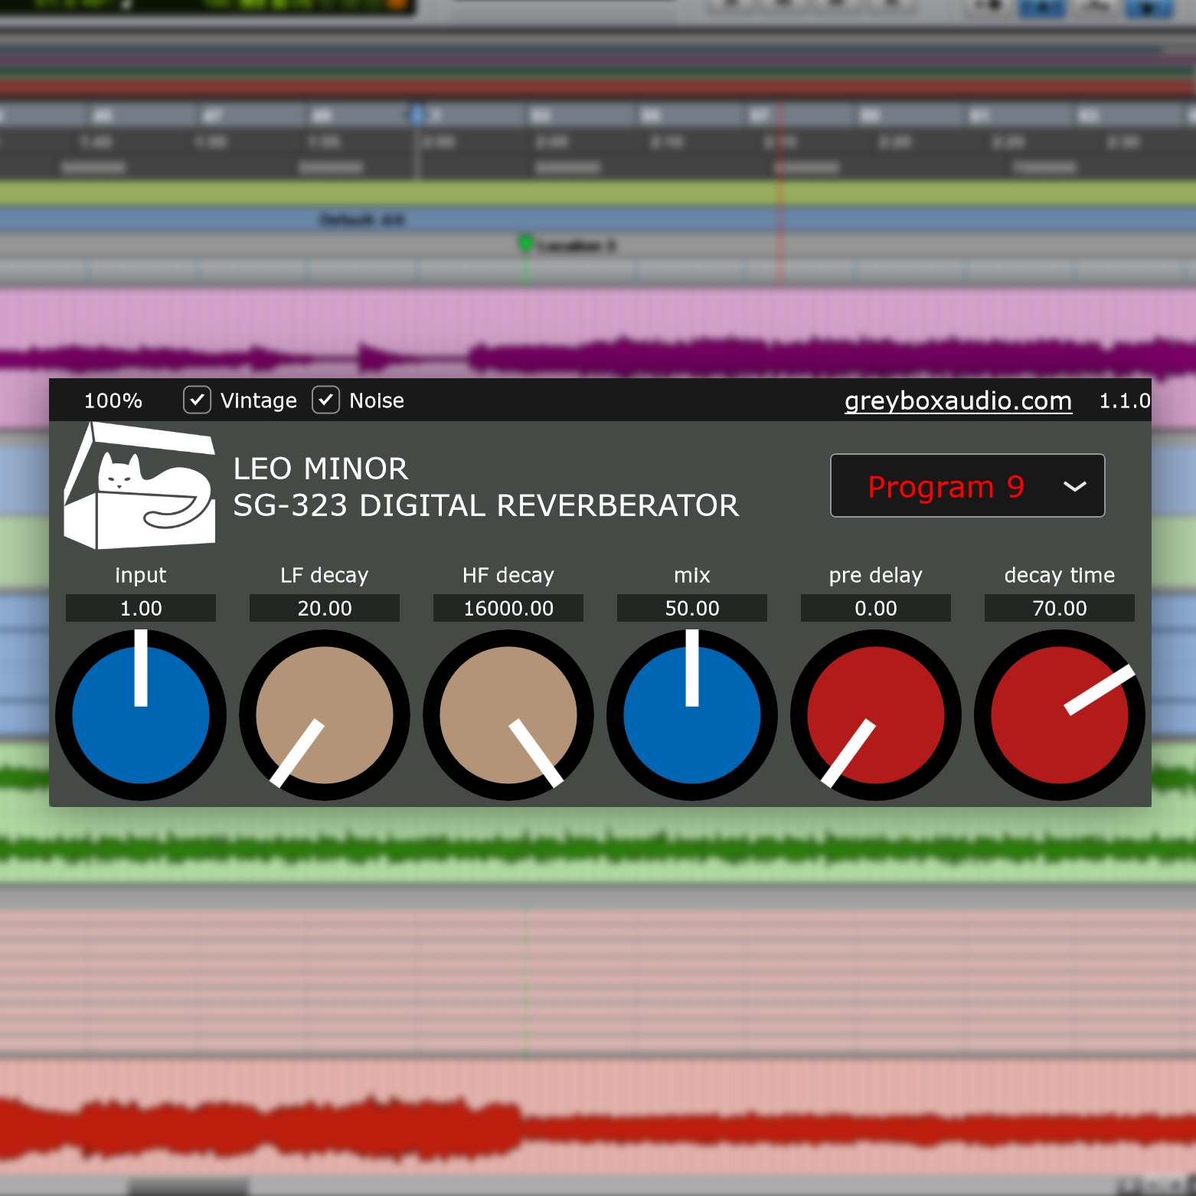Click the green Location 3 timeline marker

(526, 244)
